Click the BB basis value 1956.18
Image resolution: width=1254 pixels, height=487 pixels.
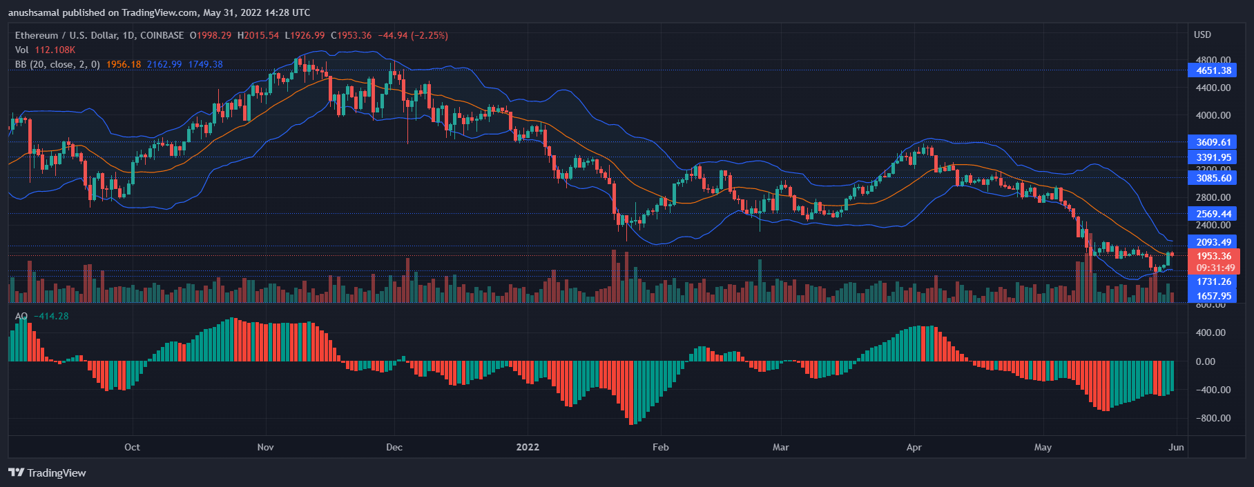[124, 64]
